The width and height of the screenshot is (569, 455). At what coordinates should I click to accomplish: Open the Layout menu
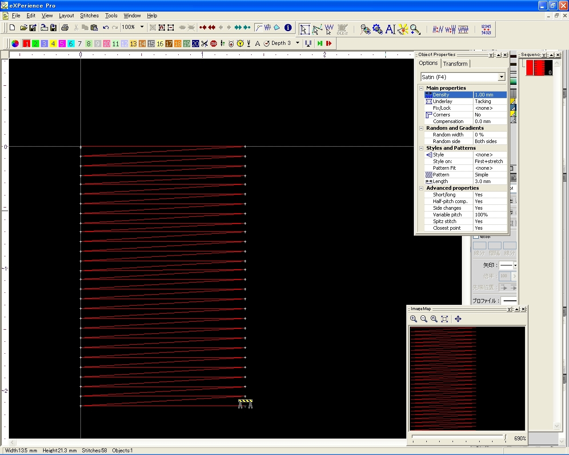(x=66, y=16)
